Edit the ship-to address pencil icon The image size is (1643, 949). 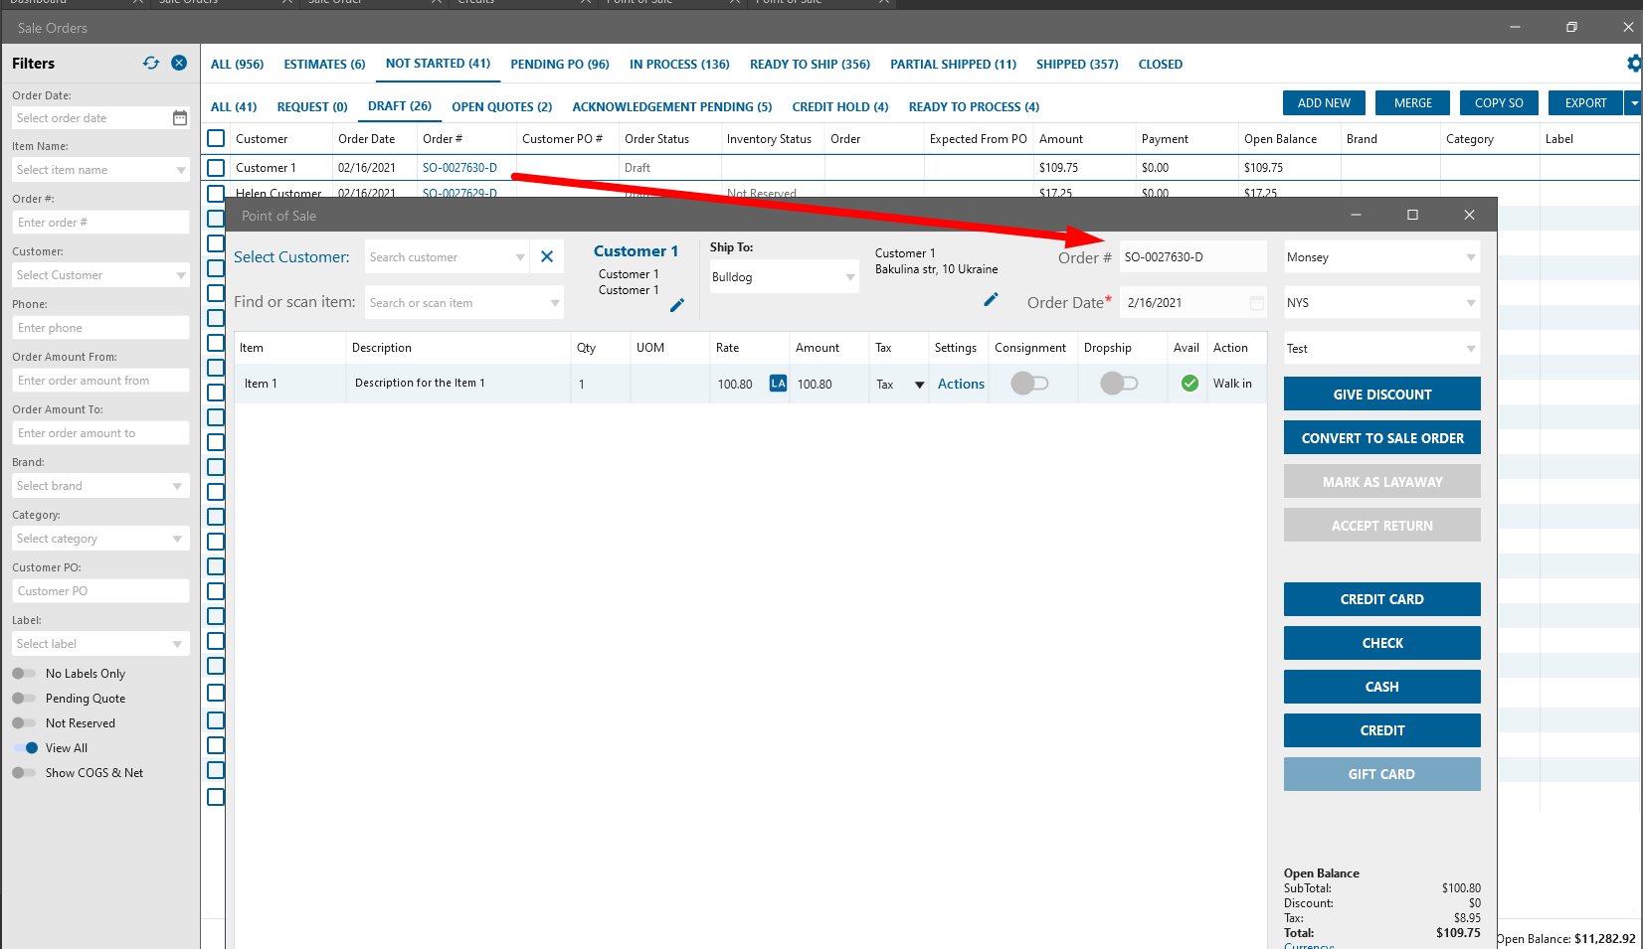(991, 299)
